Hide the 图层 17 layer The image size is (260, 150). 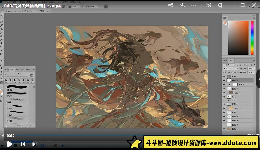(224, 76)
